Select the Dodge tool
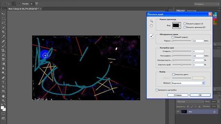This screenshot has height=124, width=221. point(3,73)
